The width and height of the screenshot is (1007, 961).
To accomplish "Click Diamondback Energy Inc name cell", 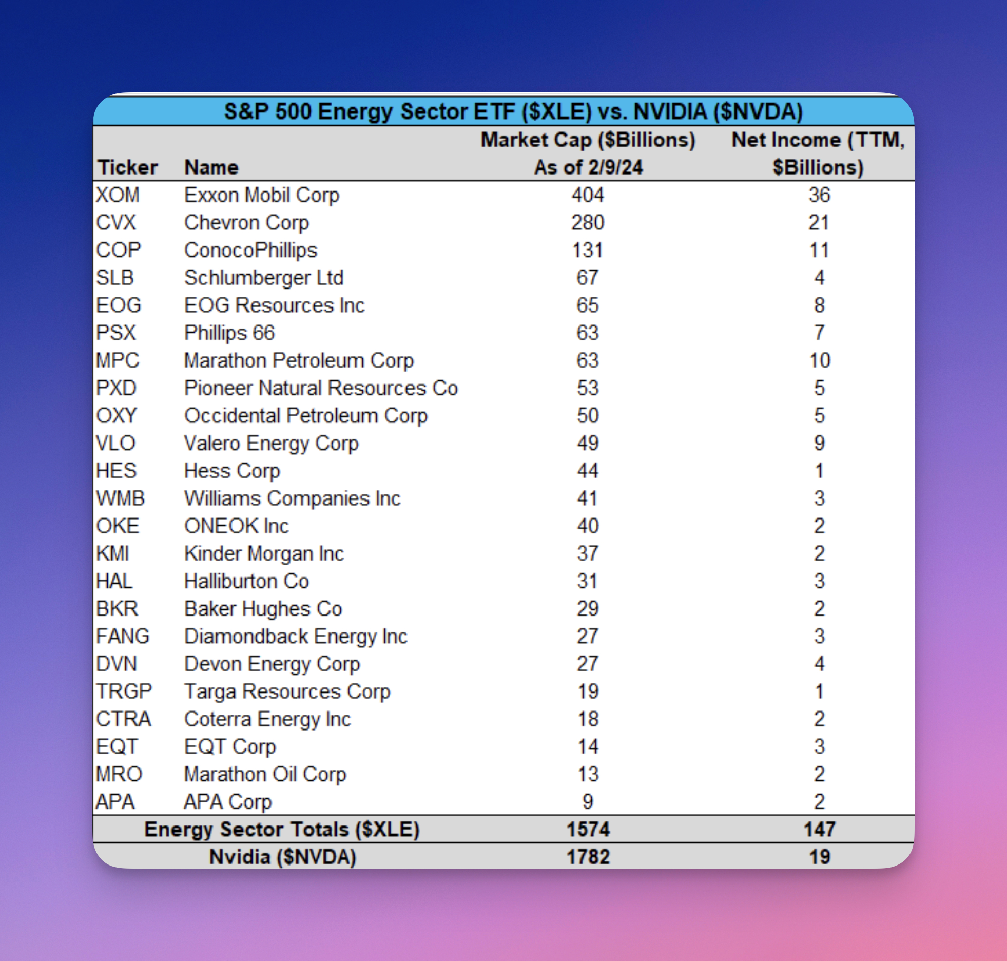I will (296, 637).
